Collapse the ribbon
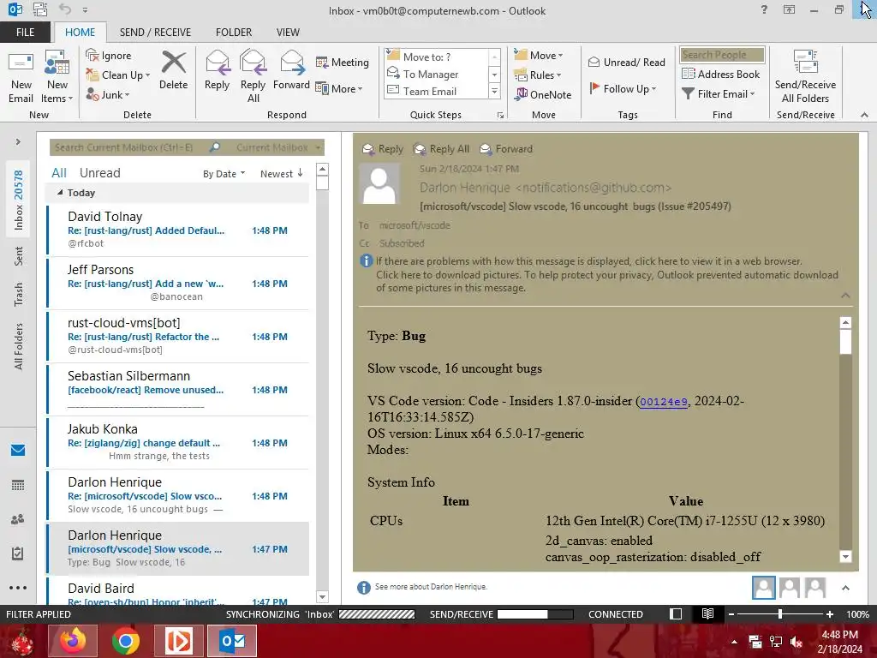Viewport: 877px width, 658px height. [x=864, y=115]
